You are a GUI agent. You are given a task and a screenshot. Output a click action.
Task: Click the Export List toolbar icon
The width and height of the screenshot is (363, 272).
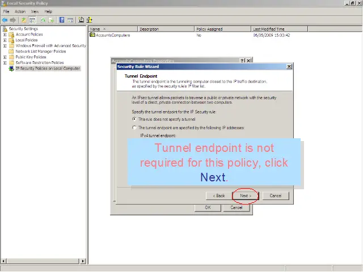coord(52,20)
